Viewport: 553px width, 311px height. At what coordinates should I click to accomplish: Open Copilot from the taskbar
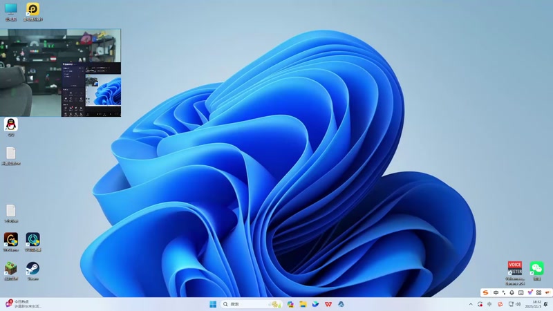[x=290, y=304]
